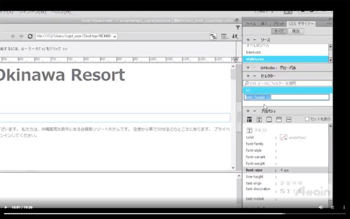Set text-align to right
This screenshot has height=219, width=350.
[x=294, y=183]
